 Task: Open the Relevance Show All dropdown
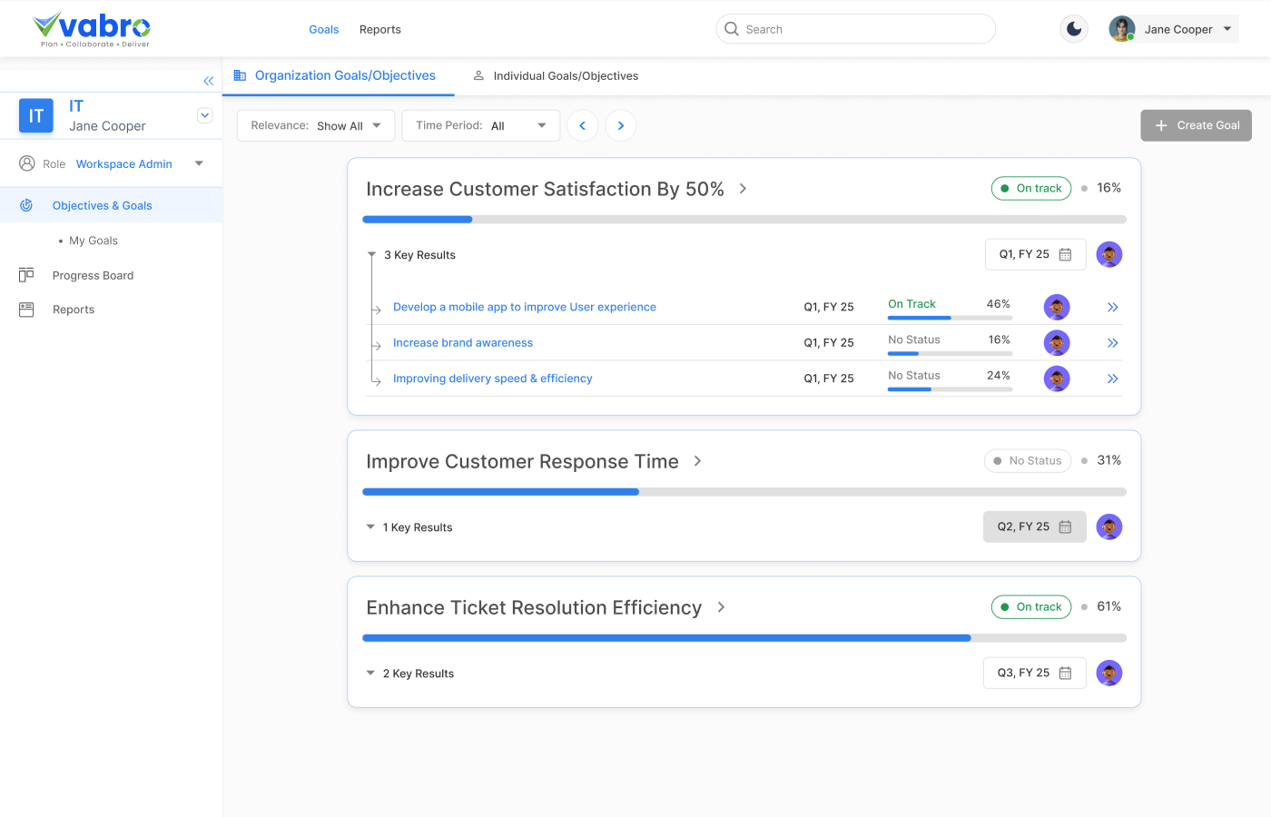[316, 125]
